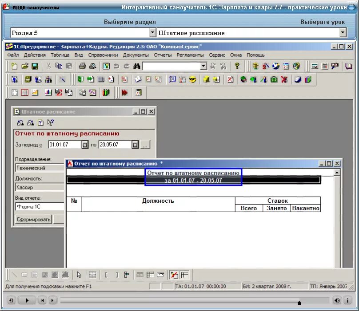Click the open book icon at toolbar end
Image resolution: width=359 pixels, height=311 pixels.
click(x=349, y=66)
